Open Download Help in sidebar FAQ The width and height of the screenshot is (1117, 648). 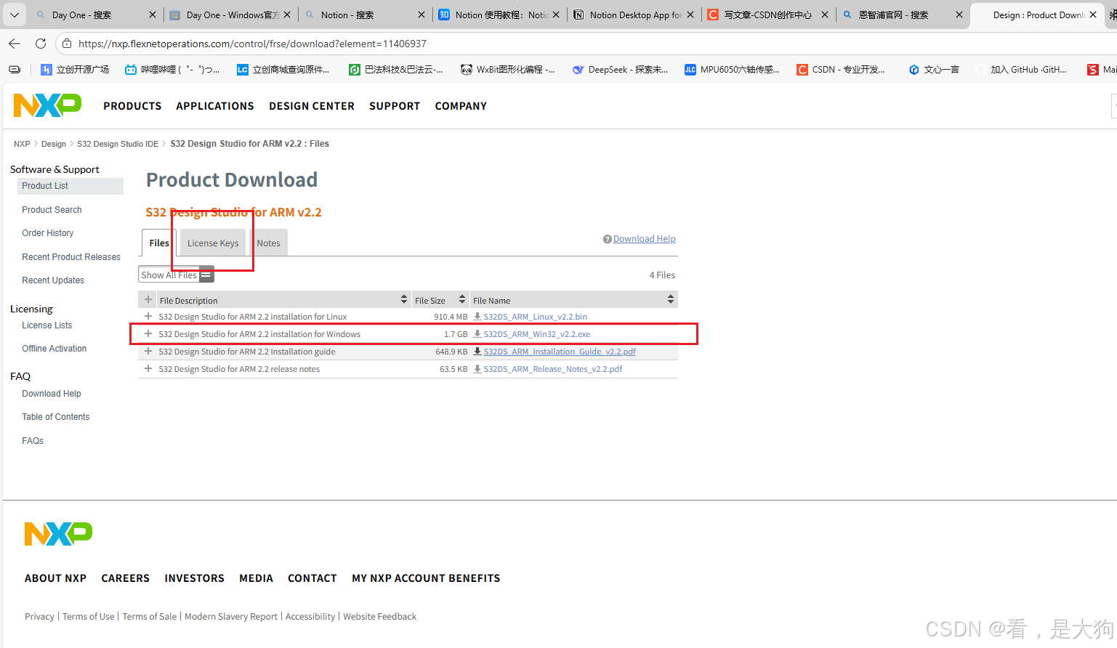click(52, 394)
